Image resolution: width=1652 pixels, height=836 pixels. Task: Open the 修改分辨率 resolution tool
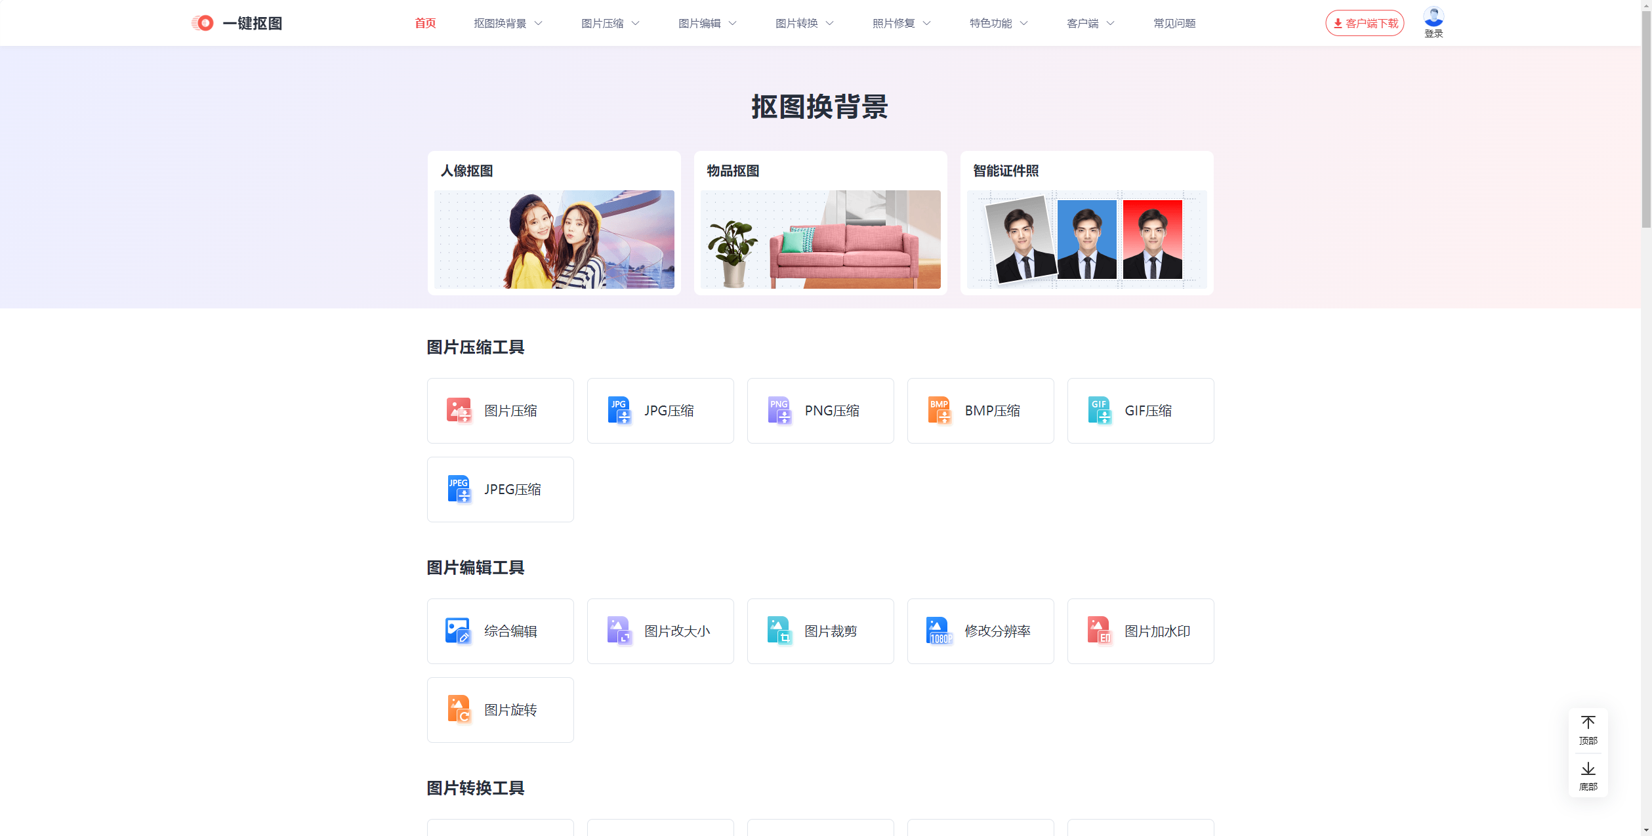[x=980, y=631]
